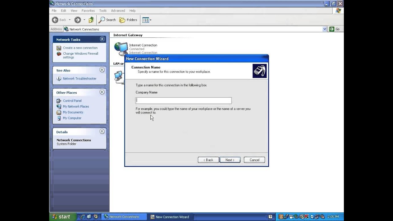This screenshot has height=221, width=393.
Task: Switch to Network Connections taskbar button
Action: (x=125, y=217)
